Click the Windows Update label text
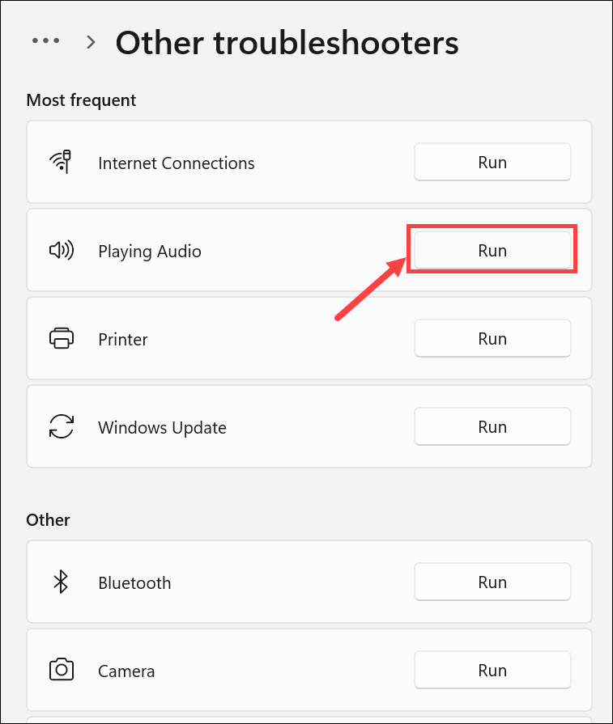Viewport: 613px width, 724px height. pyautogui.click(x=162, y=427)
